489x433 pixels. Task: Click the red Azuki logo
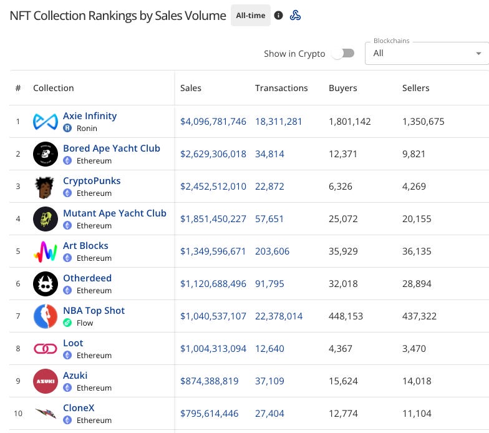pos(46,381)
